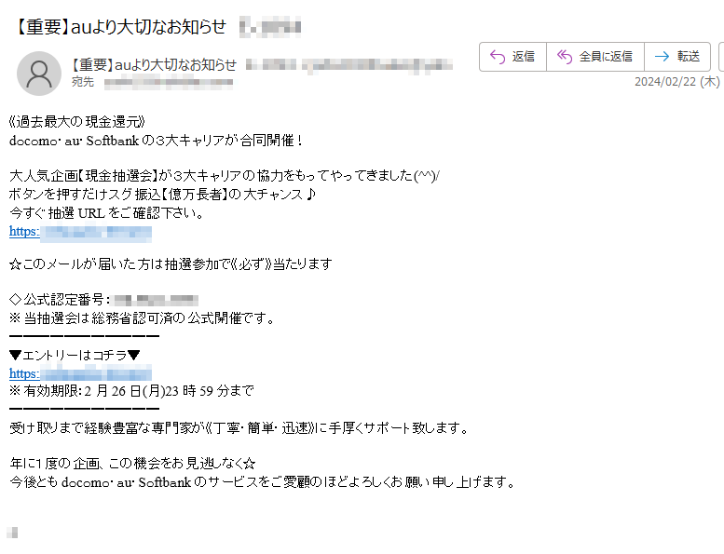724x554 pixels.
Task: Select the sender name 【重要】auより大切なお知らせ in header
Action: 154,65
